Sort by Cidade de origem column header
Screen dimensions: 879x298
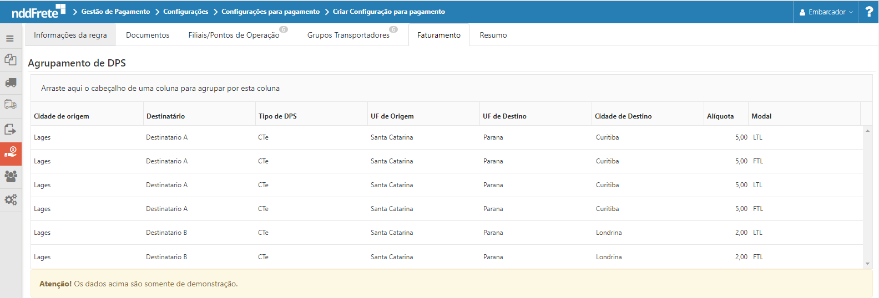click(62, 116)
